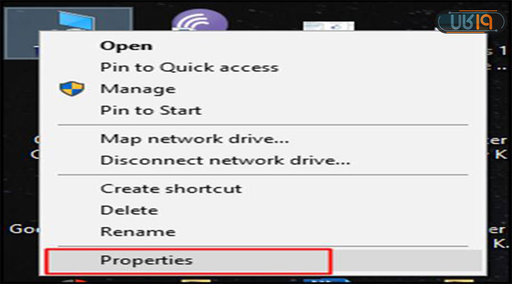Select Create shortcut
The width and height of the screenshot is (512, 284).
[x=171, y=189]
